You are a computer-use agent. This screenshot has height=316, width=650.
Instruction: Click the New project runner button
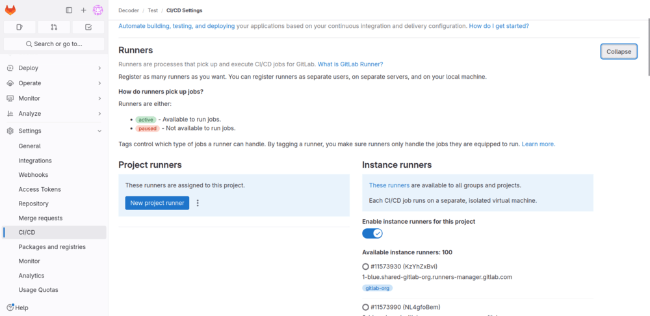pyautogui.click(x=157, y=203)
